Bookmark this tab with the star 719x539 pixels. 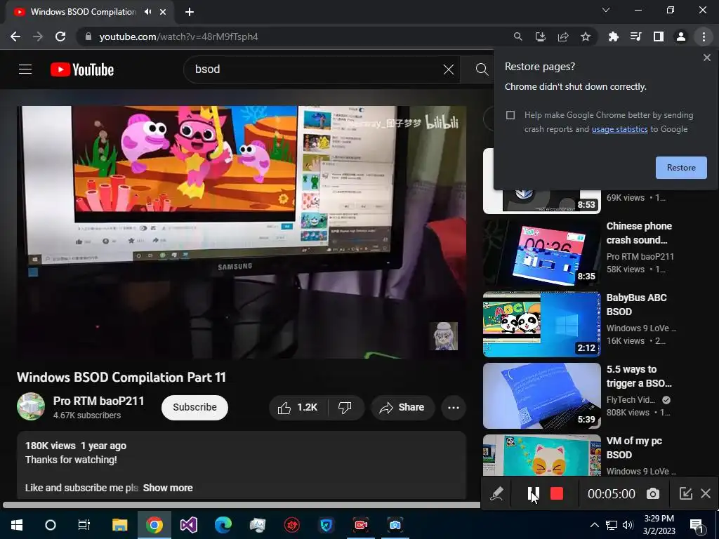[x=586, y=36]
